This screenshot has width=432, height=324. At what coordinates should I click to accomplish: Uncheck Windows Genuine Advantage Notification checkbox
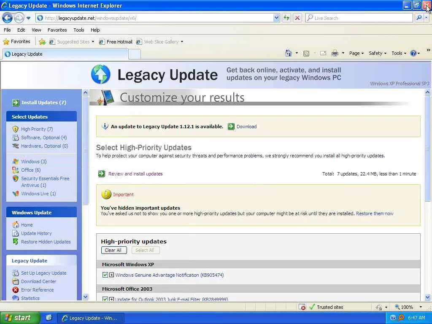point(105,275)
